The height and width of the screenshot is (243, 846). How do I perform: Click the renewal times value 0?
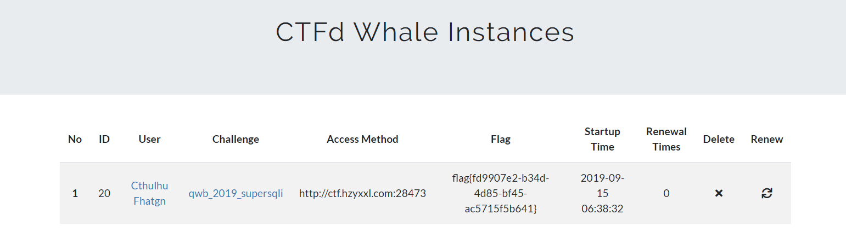click(x=666, y=193)
